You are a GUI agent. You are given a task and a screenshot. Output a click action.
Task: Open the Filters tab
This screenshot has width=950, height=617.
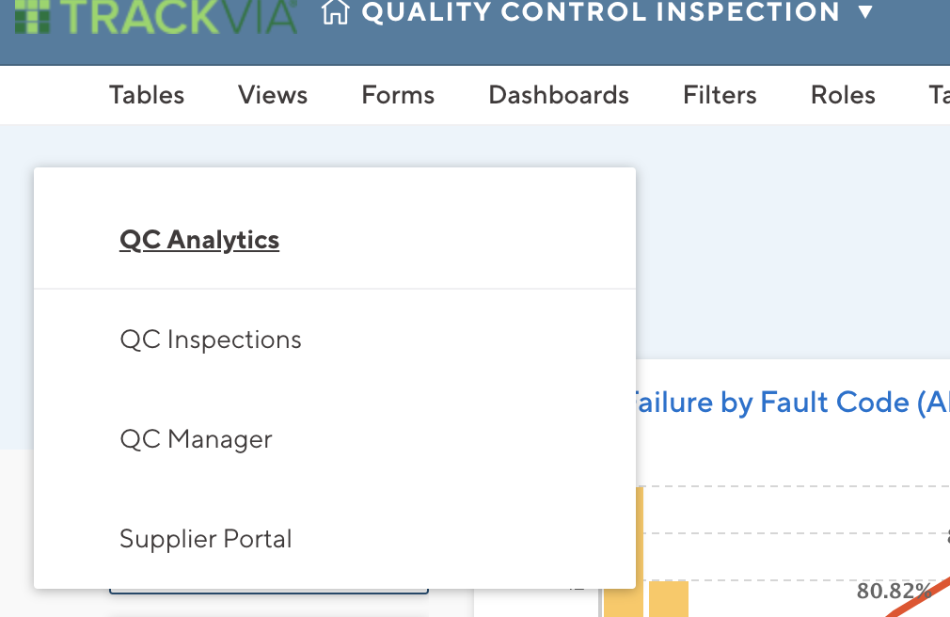point(720,95)
